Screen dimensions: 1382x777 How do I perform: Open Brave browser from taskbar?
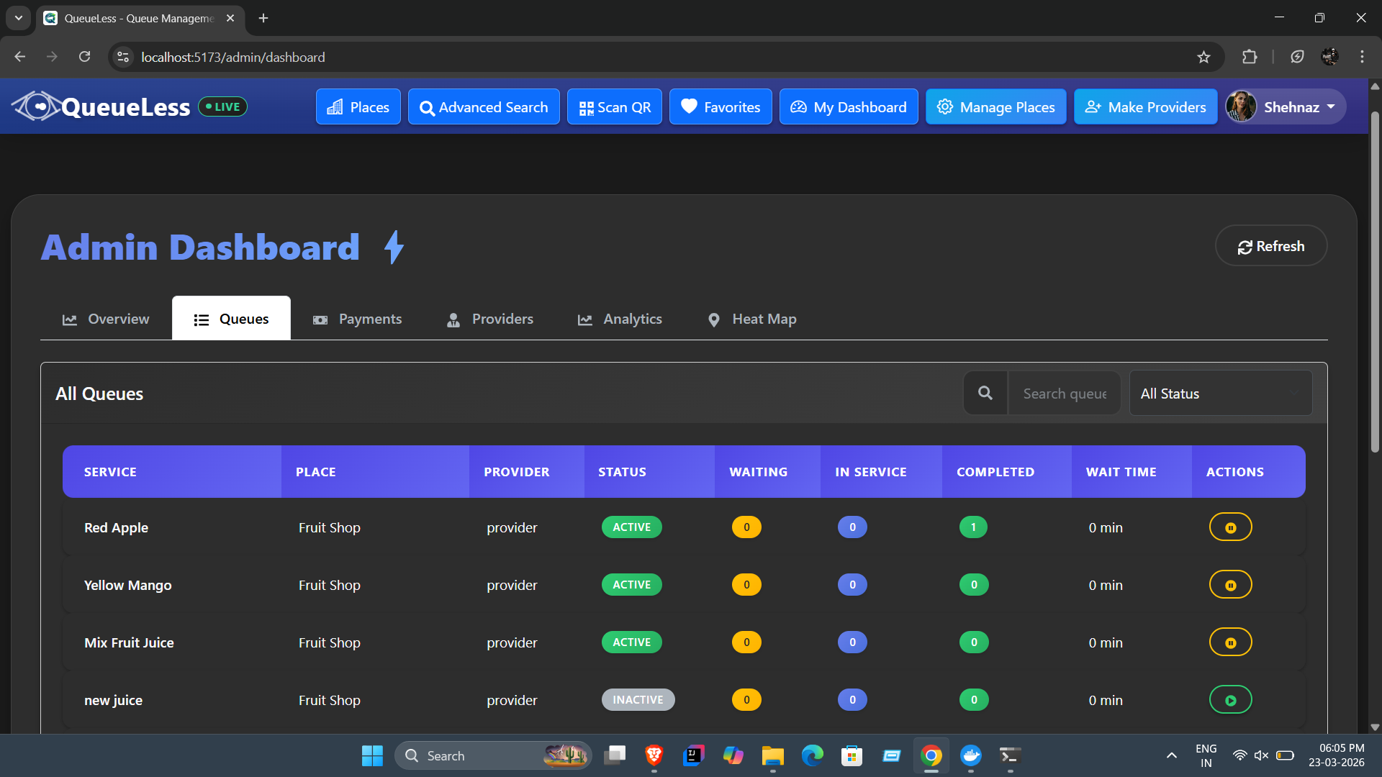pos(654,755)
